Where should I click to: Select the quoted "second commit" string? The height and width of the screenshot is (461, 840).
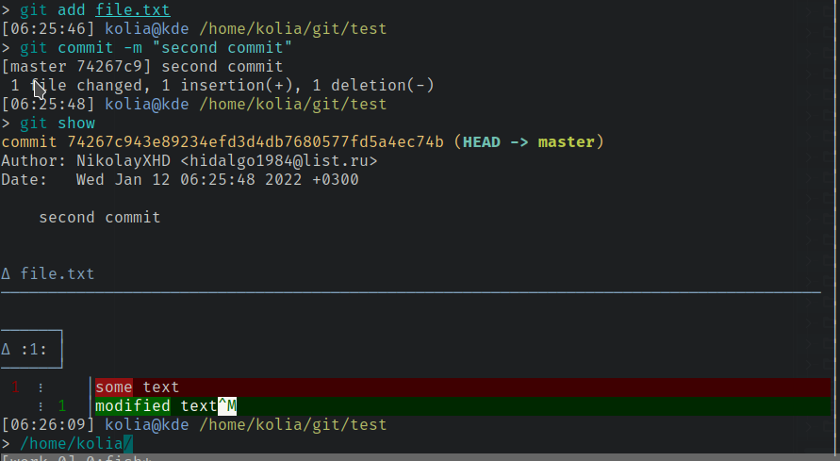[x=222, y=48]
